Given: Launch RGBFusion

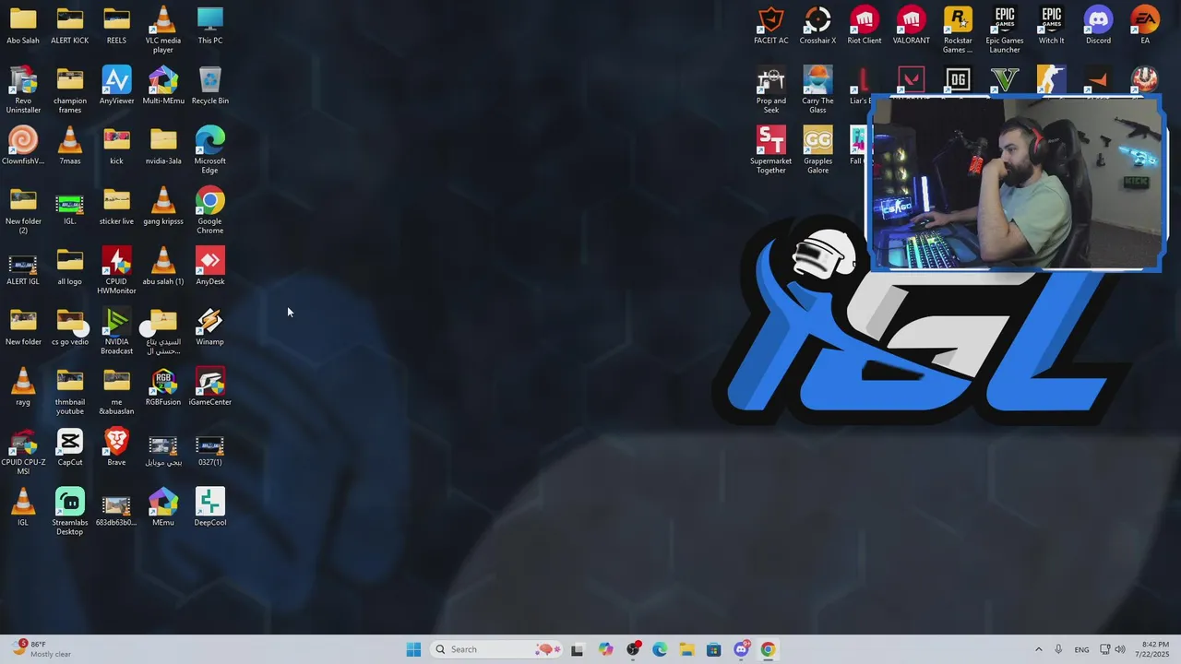Looking at the screenshot, I should tap(163, 387).
